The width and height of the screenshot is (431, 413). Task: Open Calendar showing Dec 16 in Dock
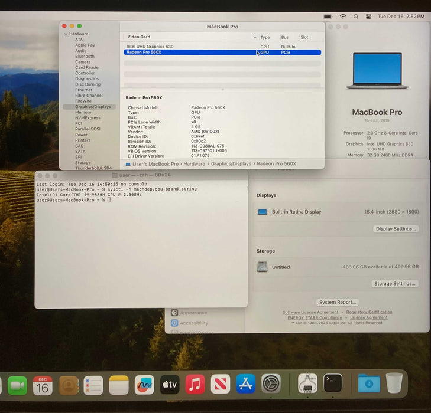click(43, 385)
